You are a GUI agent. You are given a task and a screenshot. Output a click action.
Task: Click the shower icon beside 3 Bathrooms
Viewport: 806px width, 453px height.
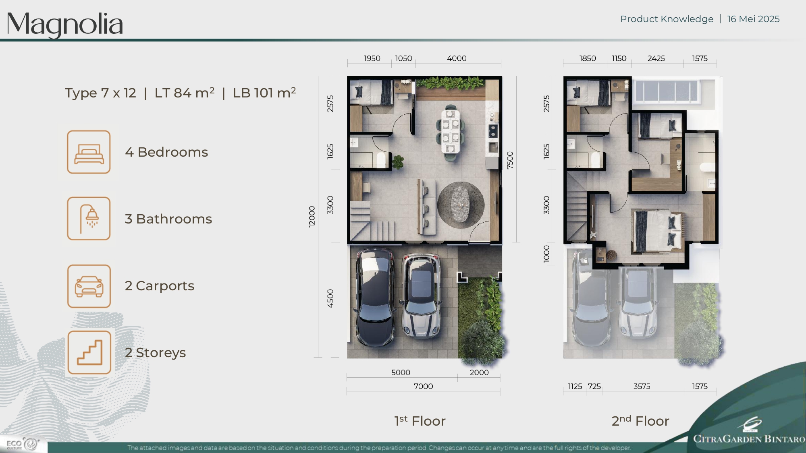point(89,219)
